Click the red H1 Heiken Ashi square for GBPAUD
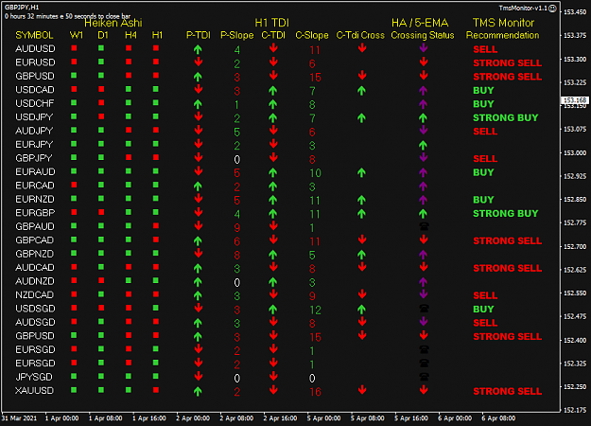591x426 pixels. pyautogui.click(x=156, y=225)
